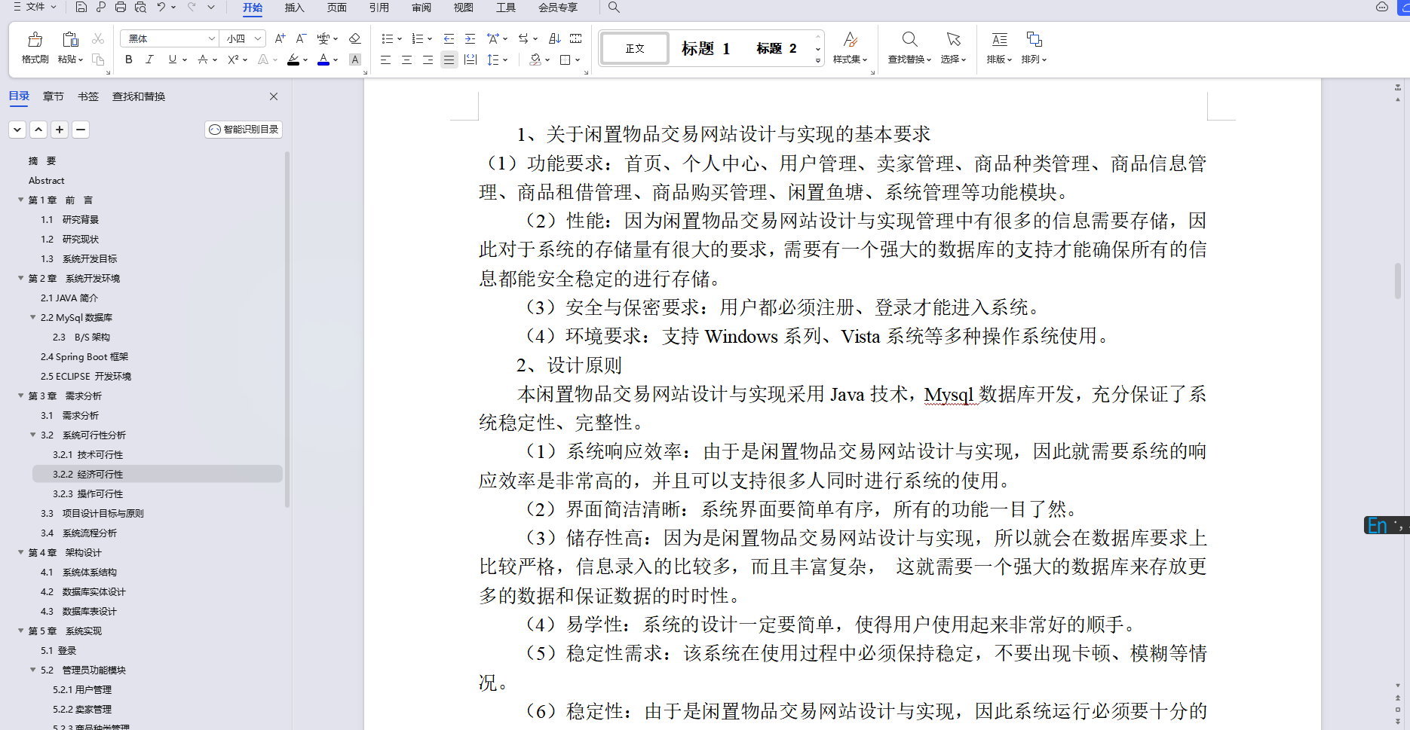Switch to the 插入 ribbon tab

pyautogui.click(x=295, y=8)
